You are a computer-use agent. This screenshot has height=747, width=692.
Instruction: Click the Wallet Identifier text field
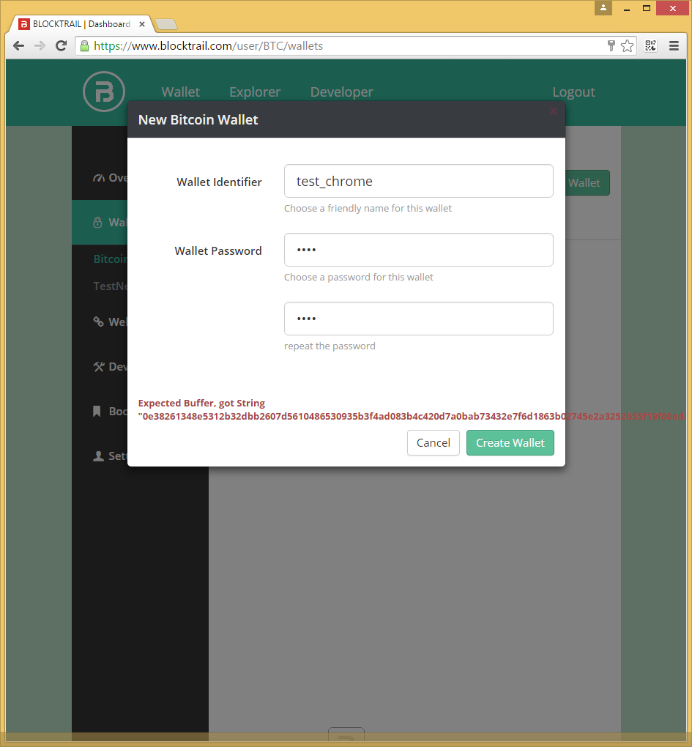coord(419,181)
